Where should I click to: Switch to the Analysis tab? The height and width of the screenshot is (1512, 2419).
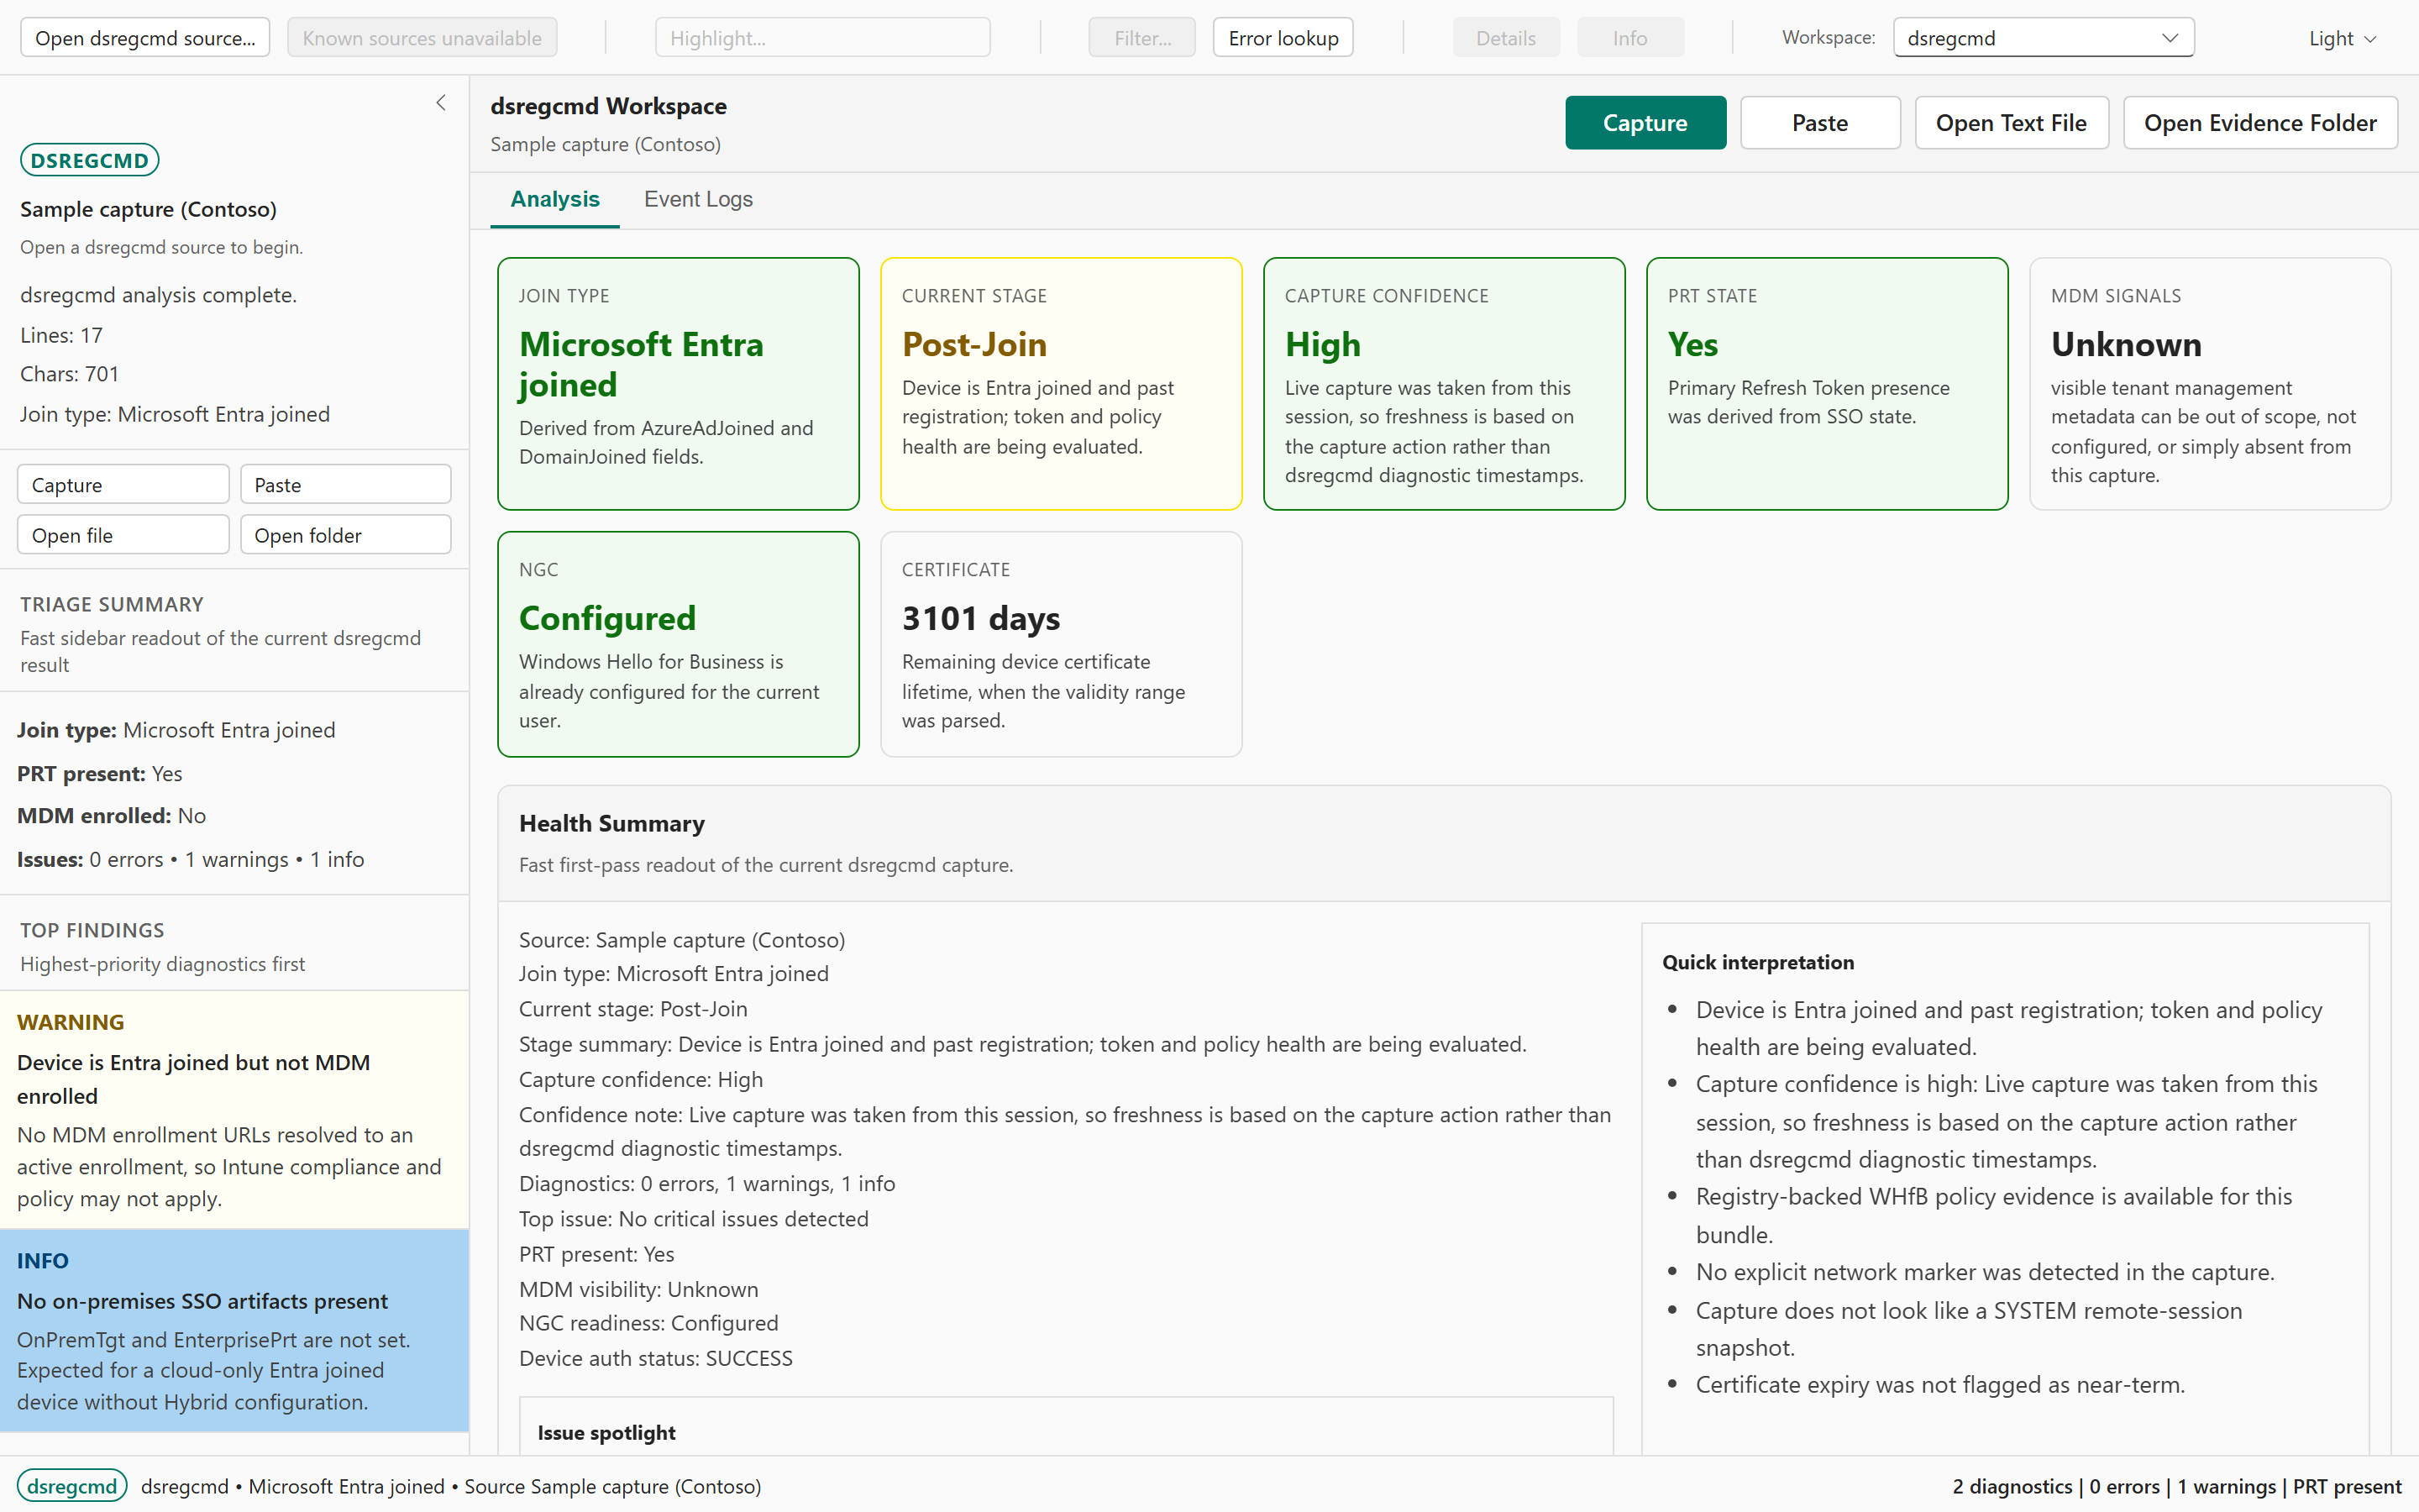(x=554, y=199)
